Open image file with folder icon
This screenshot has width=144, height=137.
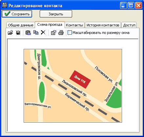[x=10, y=33]
